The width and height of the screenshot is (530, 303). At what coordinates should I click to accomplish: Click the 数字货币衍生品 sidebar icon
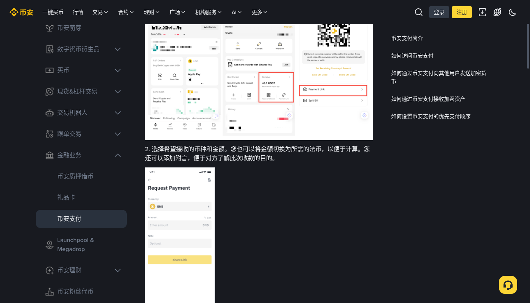pos(50,49)
